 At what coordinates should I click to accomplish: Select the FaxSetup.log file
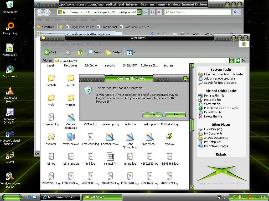[x=90, y=139]
